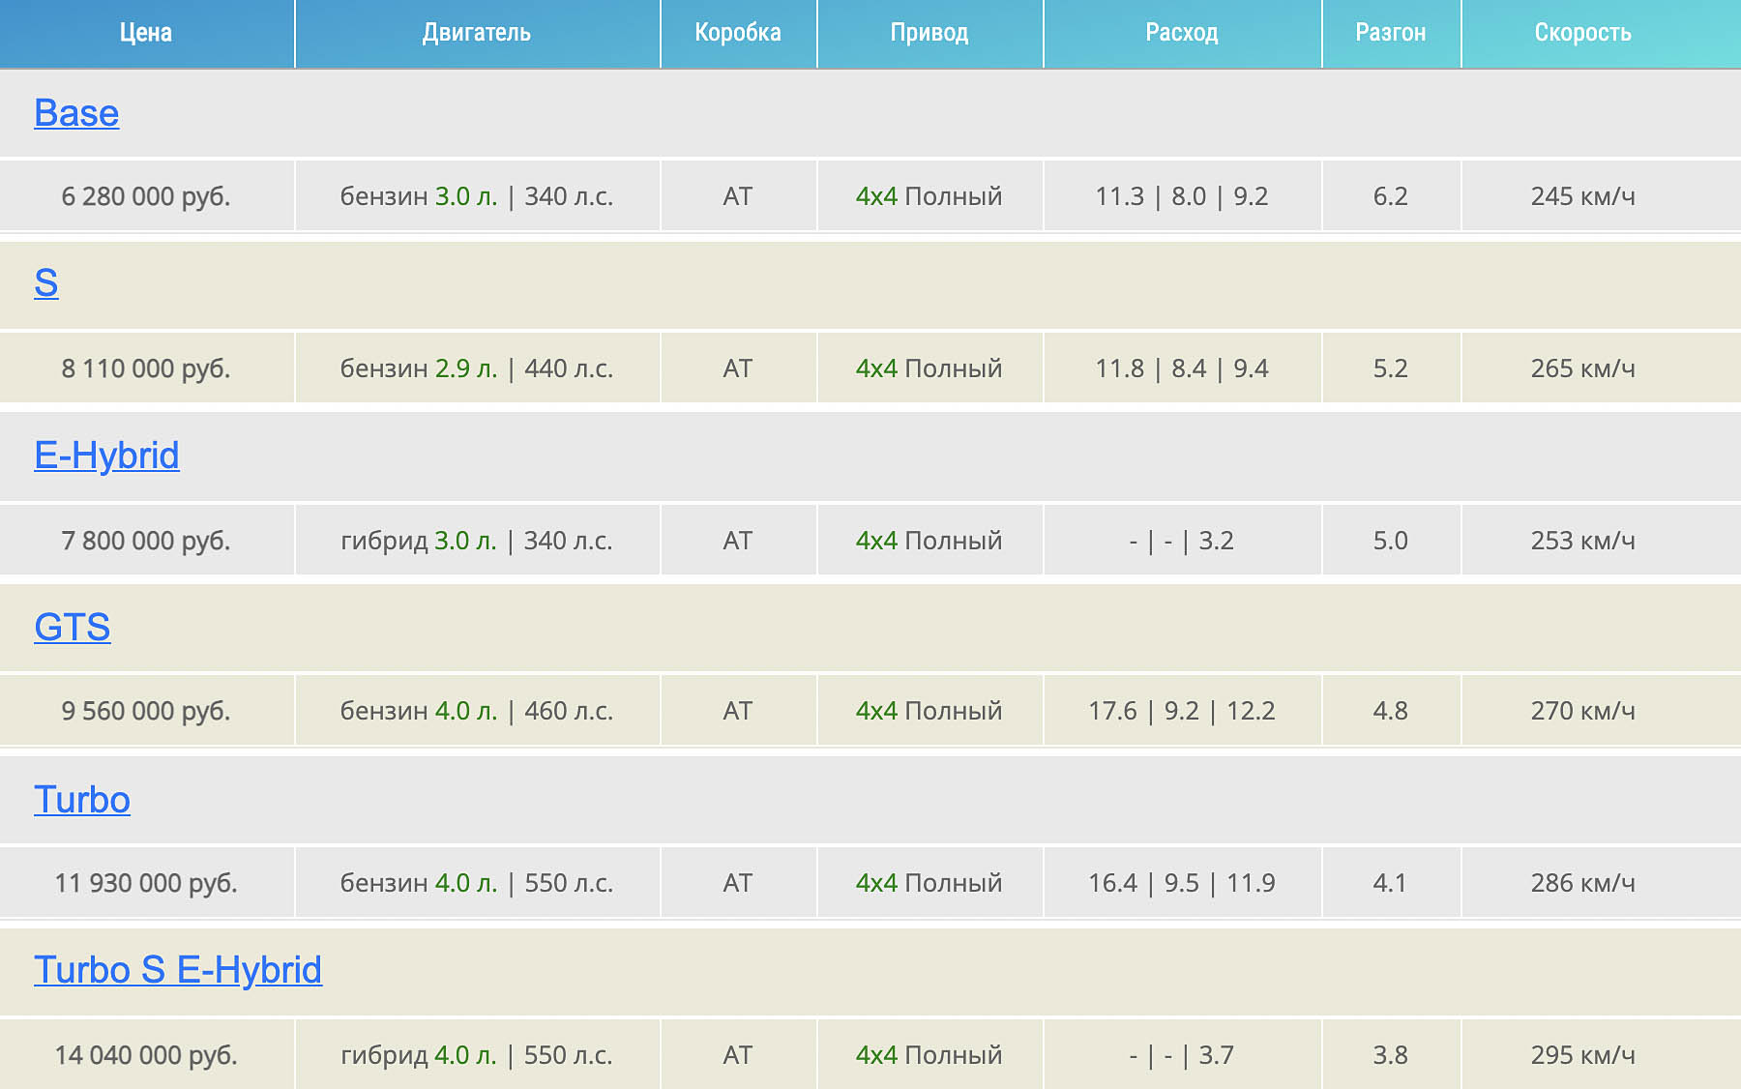Screen dimensions: 1741x1089
Task: Click the гибрид 4.0 л. 550 л.с. cell
Action: coord(477,1054)
